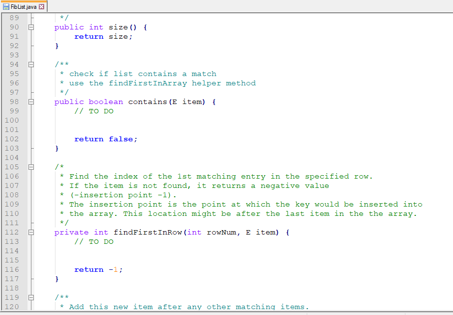Collapse the findFirstInRow fold at line 112

coord(31,233)
